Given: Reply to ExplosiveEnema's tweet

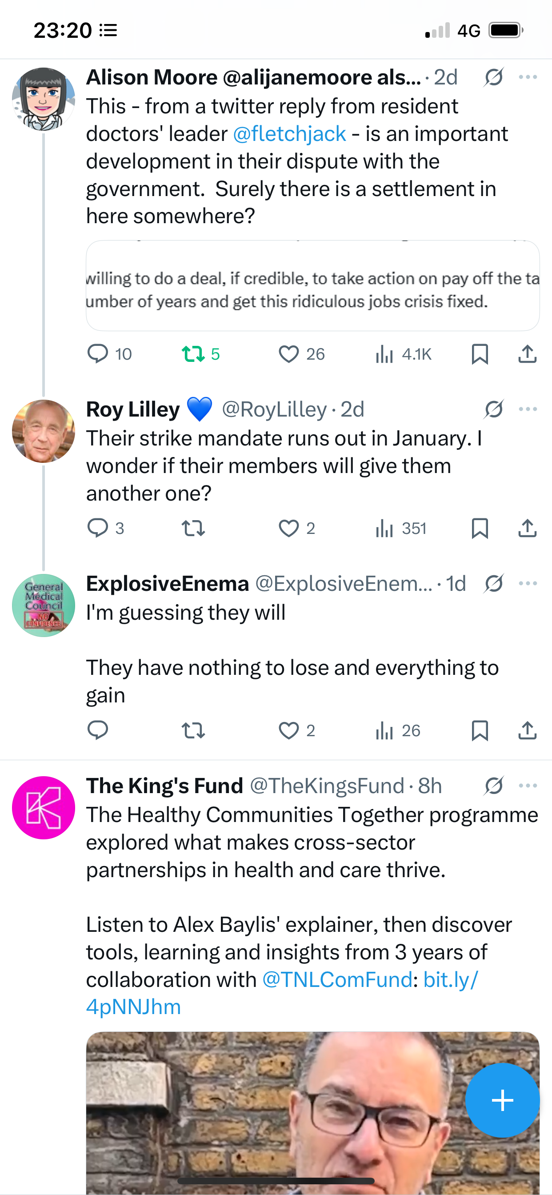Looking at the screenshot, I should click(98, 730).
